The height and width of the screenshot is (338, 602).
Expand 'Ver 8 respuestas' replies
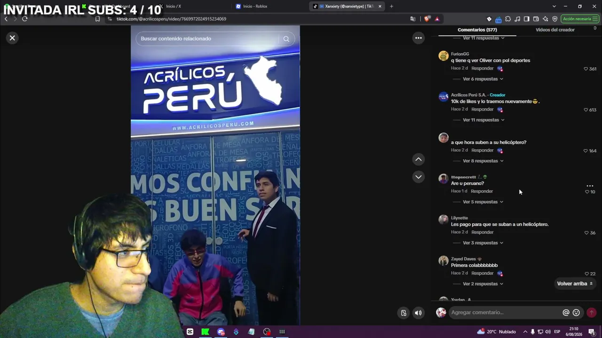click(x=483, y=161)
